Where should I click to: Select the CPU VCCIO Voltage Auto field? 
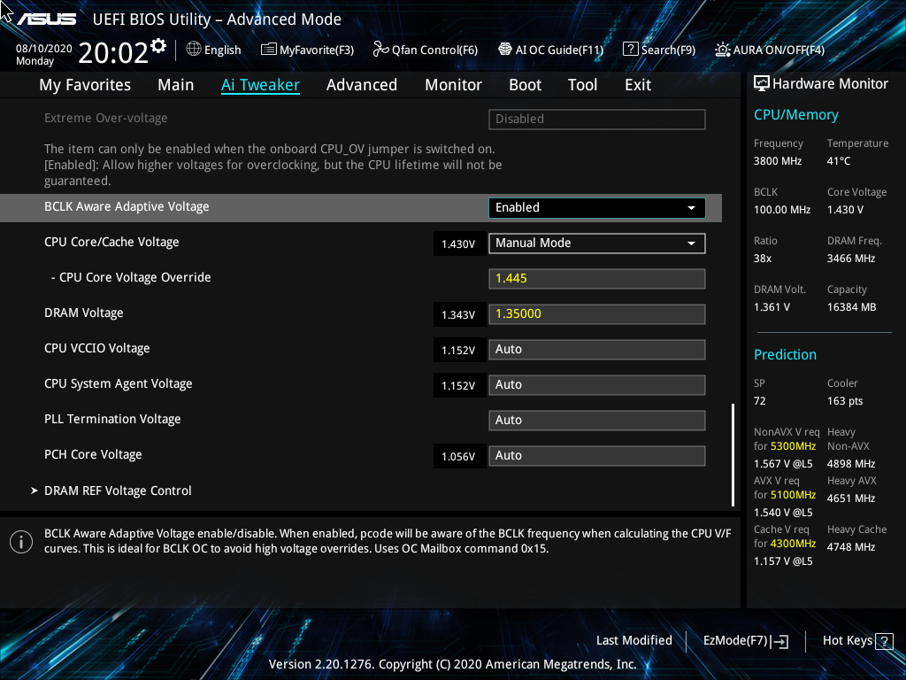[x=597, y=349]
